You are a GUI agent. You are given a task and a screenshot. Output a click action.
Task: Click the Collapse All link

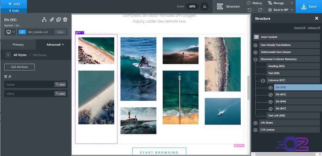point(313,28)
